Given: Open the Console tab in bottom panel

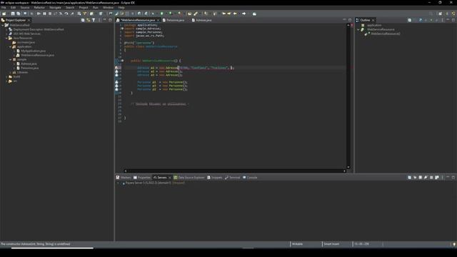Looking at the screenshot, I should (x=250, y=178).
